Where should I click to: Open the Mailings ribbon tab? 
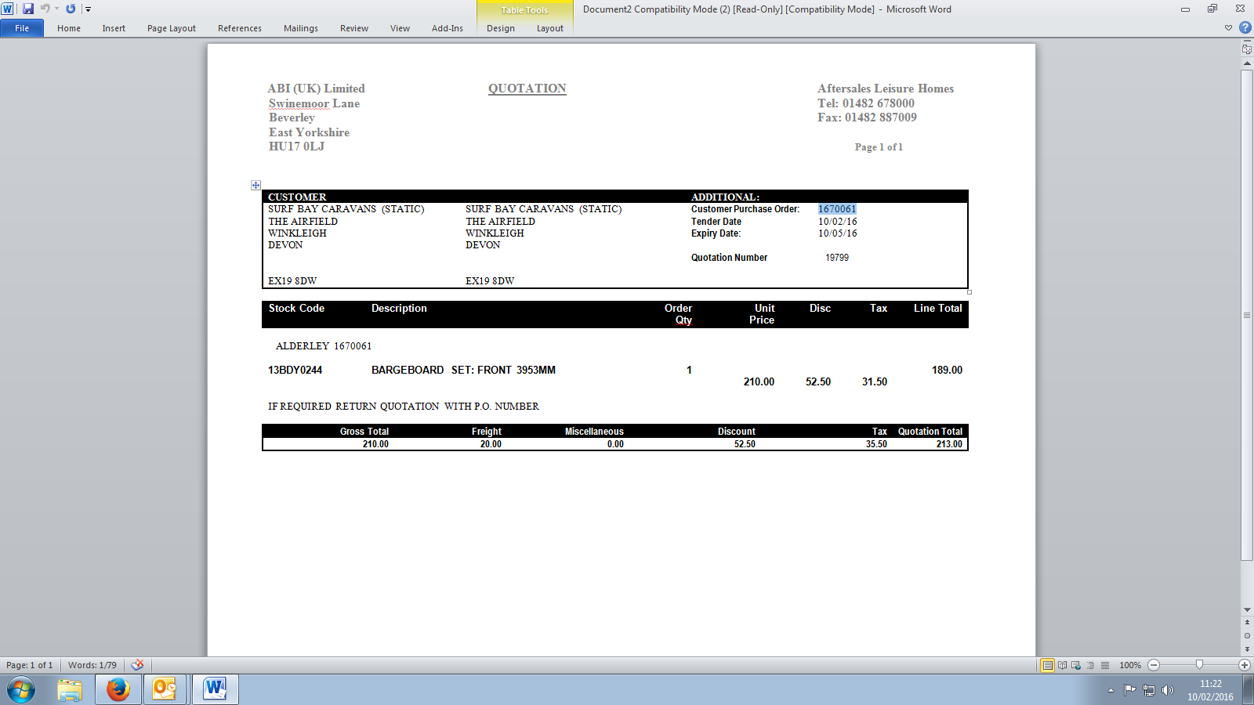(x=301, y=28)
